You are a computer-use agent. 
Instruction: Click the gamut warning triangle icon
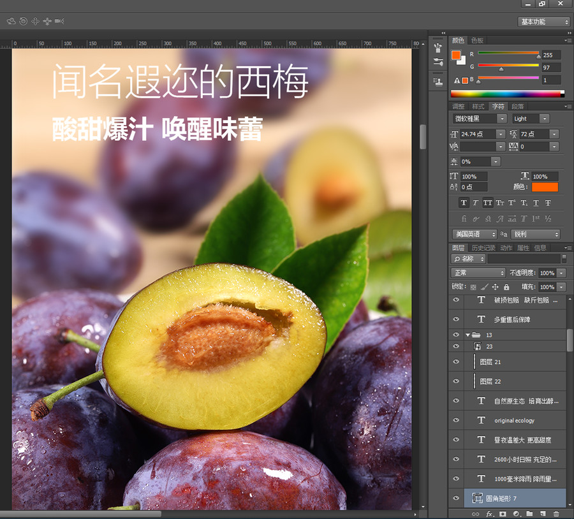pyautogui.click(x=457, y=80)
